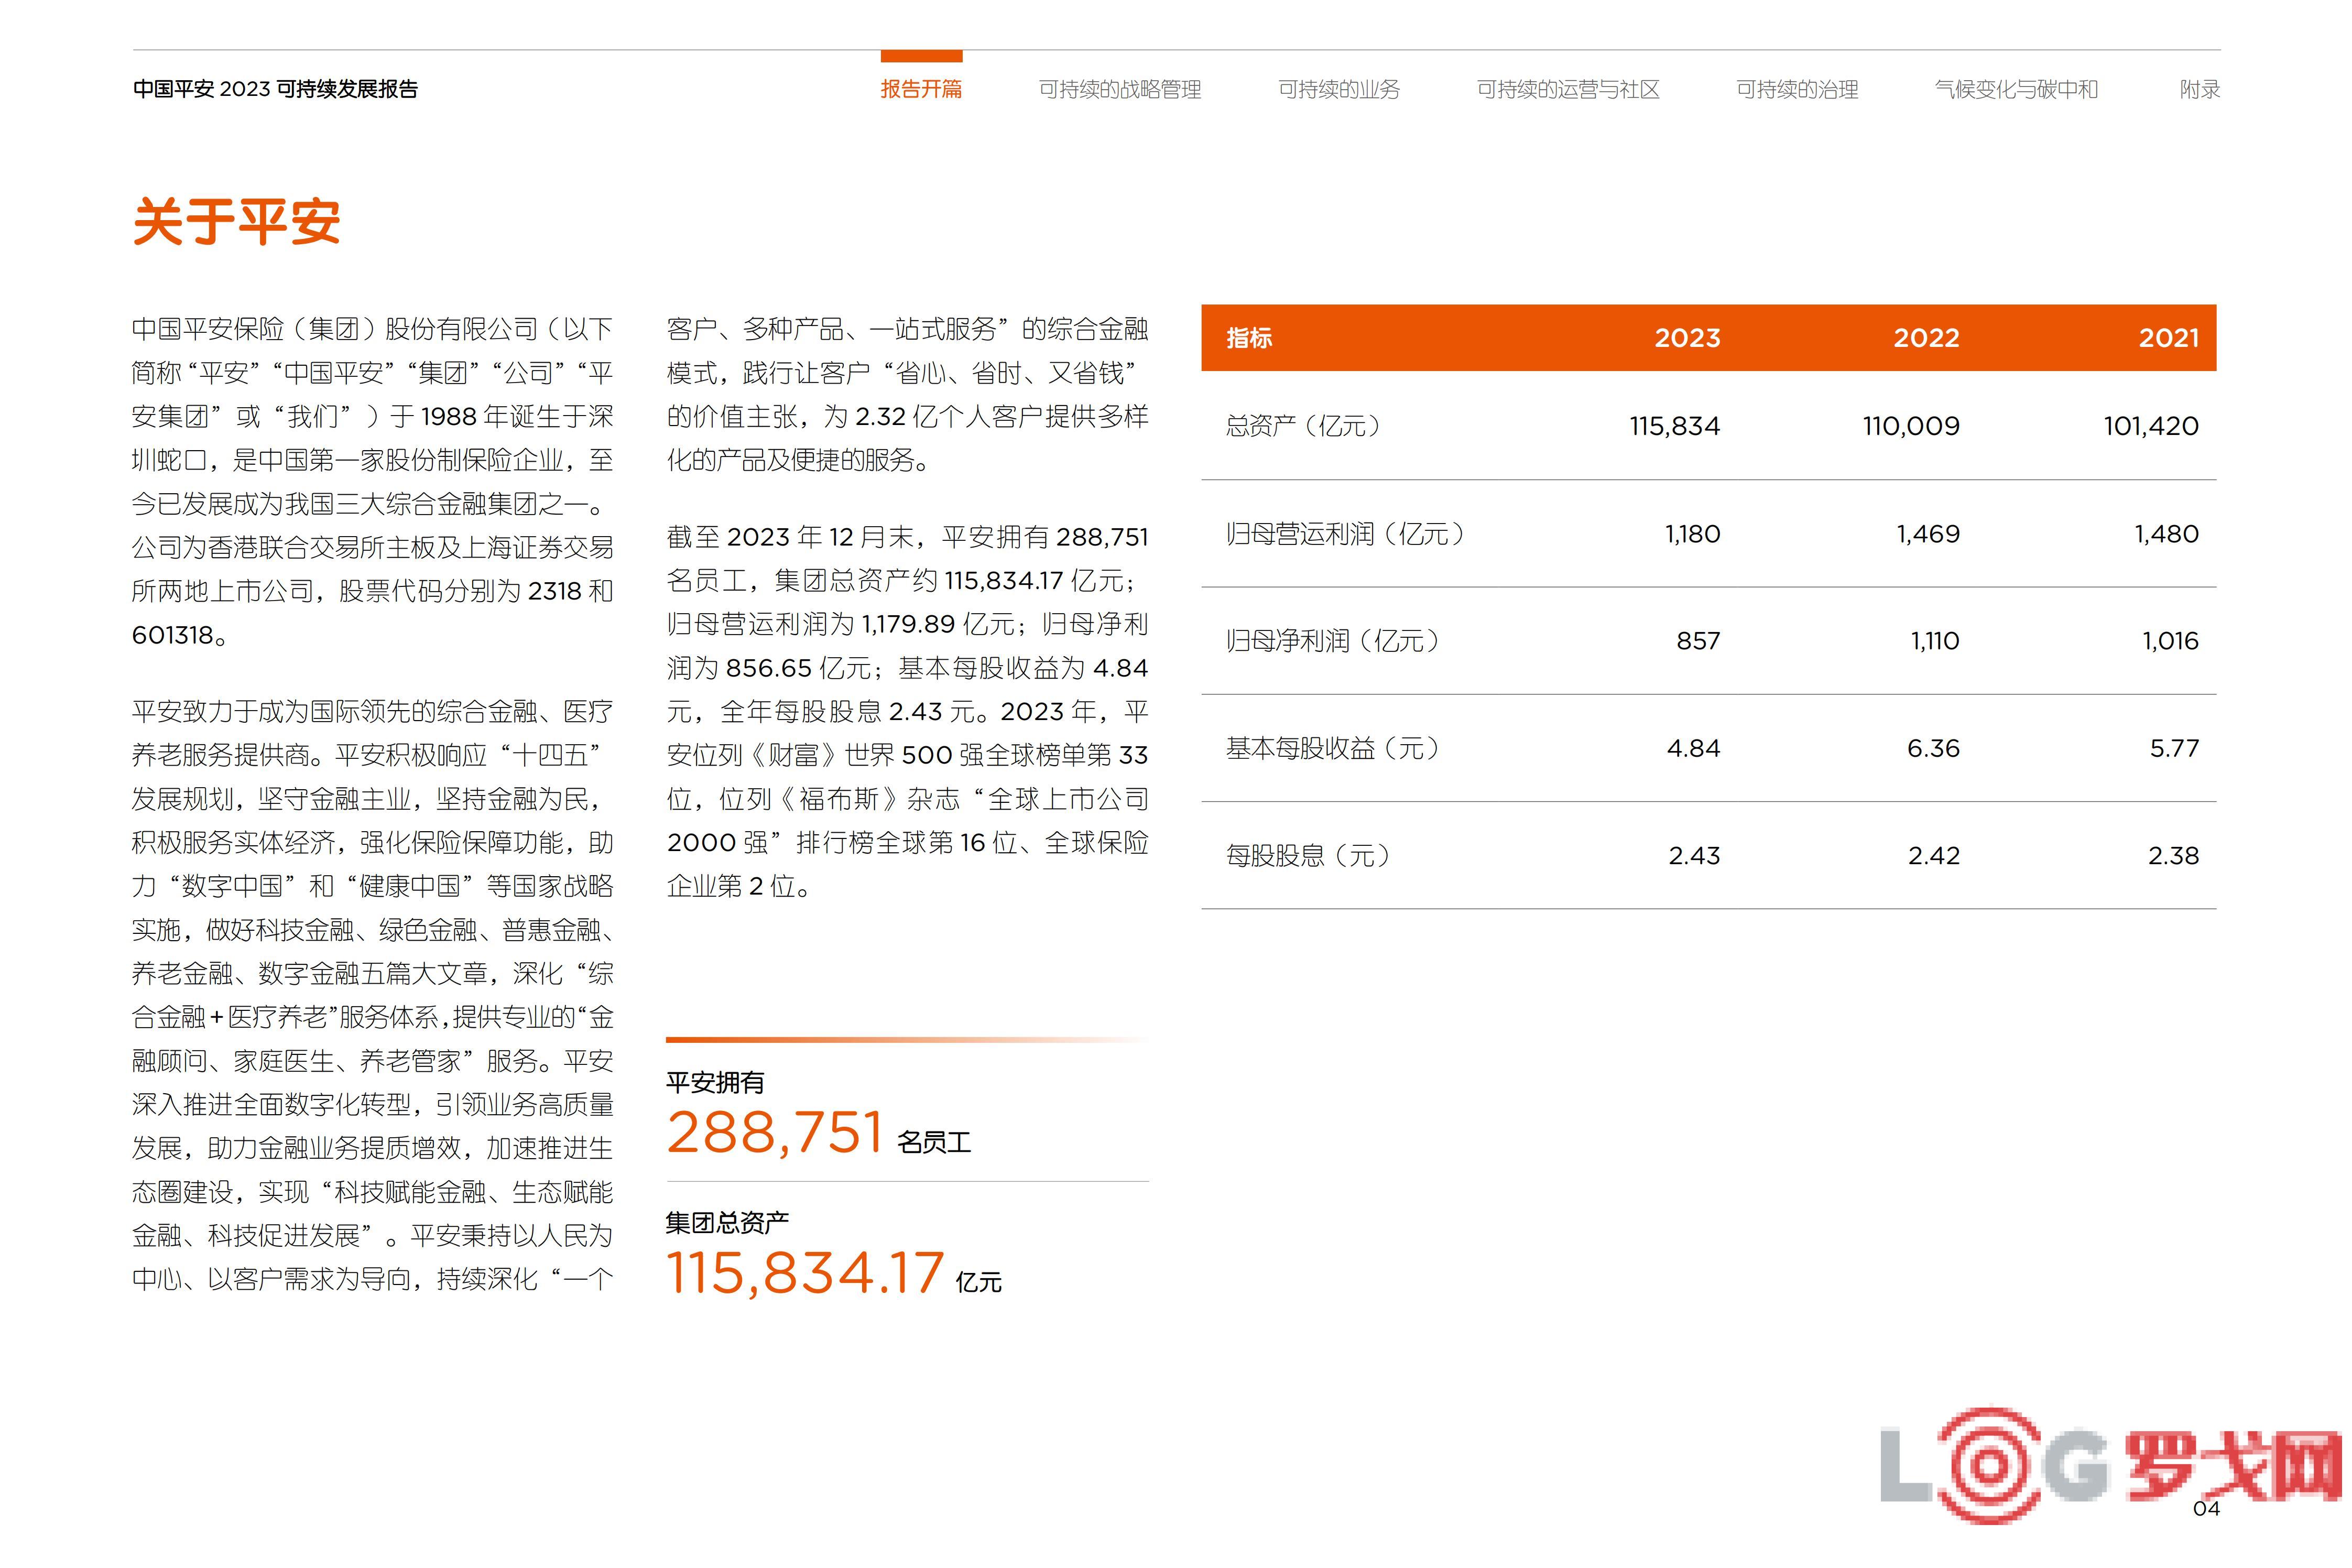Click the 关于平安 page heading
Screen dimensions: 2352x1568
[x=236, y=221]
